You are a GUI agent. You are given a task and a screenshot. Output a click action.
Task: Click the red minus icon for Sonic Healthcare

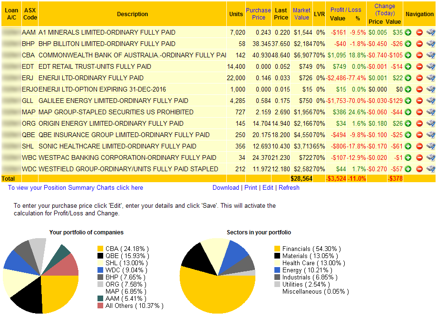point(419,146)
